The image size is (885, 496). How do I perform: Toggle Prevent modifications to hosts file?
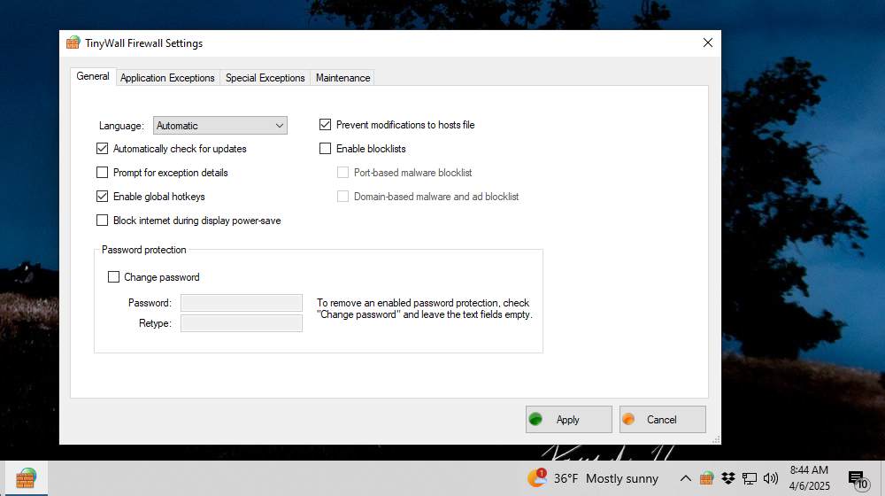tap(325, 124)
